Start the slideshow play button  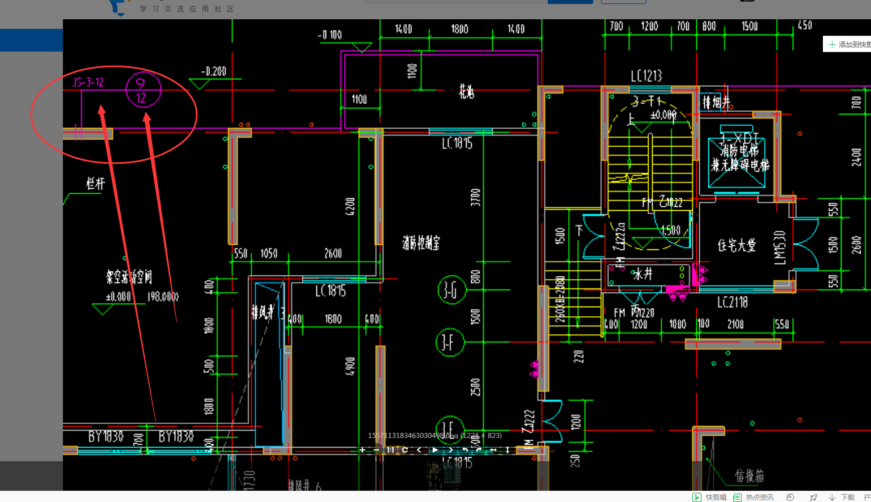(435, 450)
